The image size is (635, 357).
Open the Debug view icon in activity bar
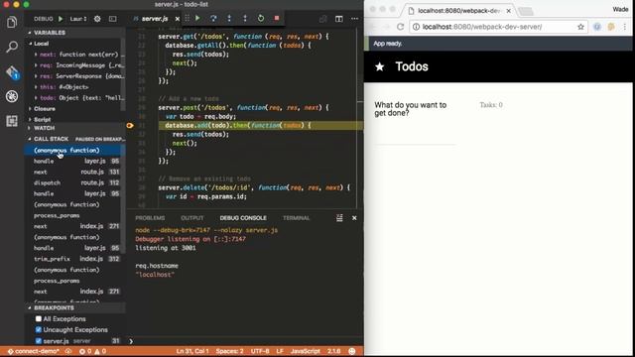click(12, 96)
